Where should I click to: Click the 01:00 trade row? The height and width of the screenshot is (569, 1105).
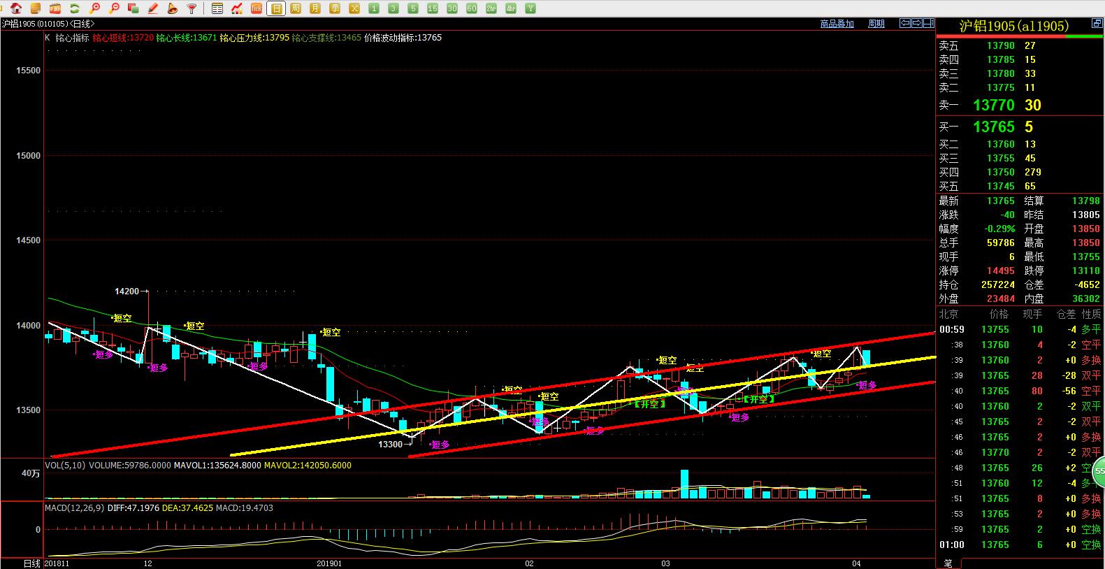1020,545
